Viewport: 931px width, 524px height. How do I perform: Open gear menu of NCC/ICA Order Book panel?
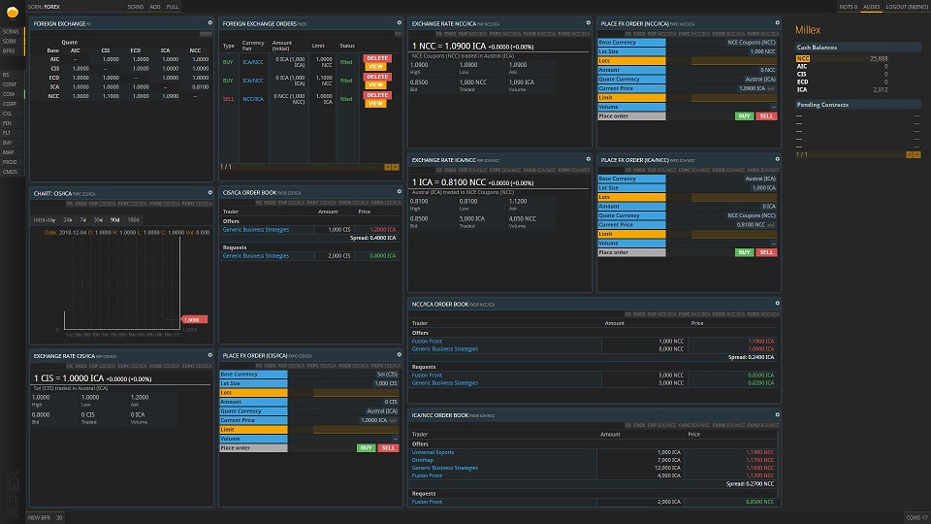pos(777,304)
